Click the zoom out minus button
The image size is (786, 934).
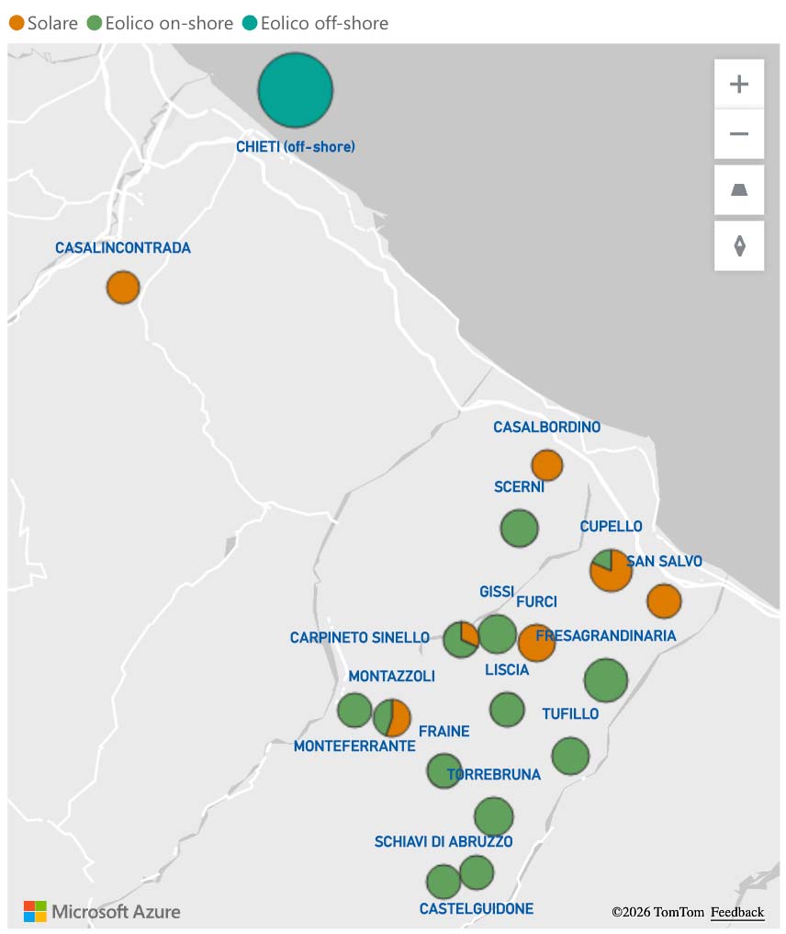pyautogui.click(x=738, y=134)
